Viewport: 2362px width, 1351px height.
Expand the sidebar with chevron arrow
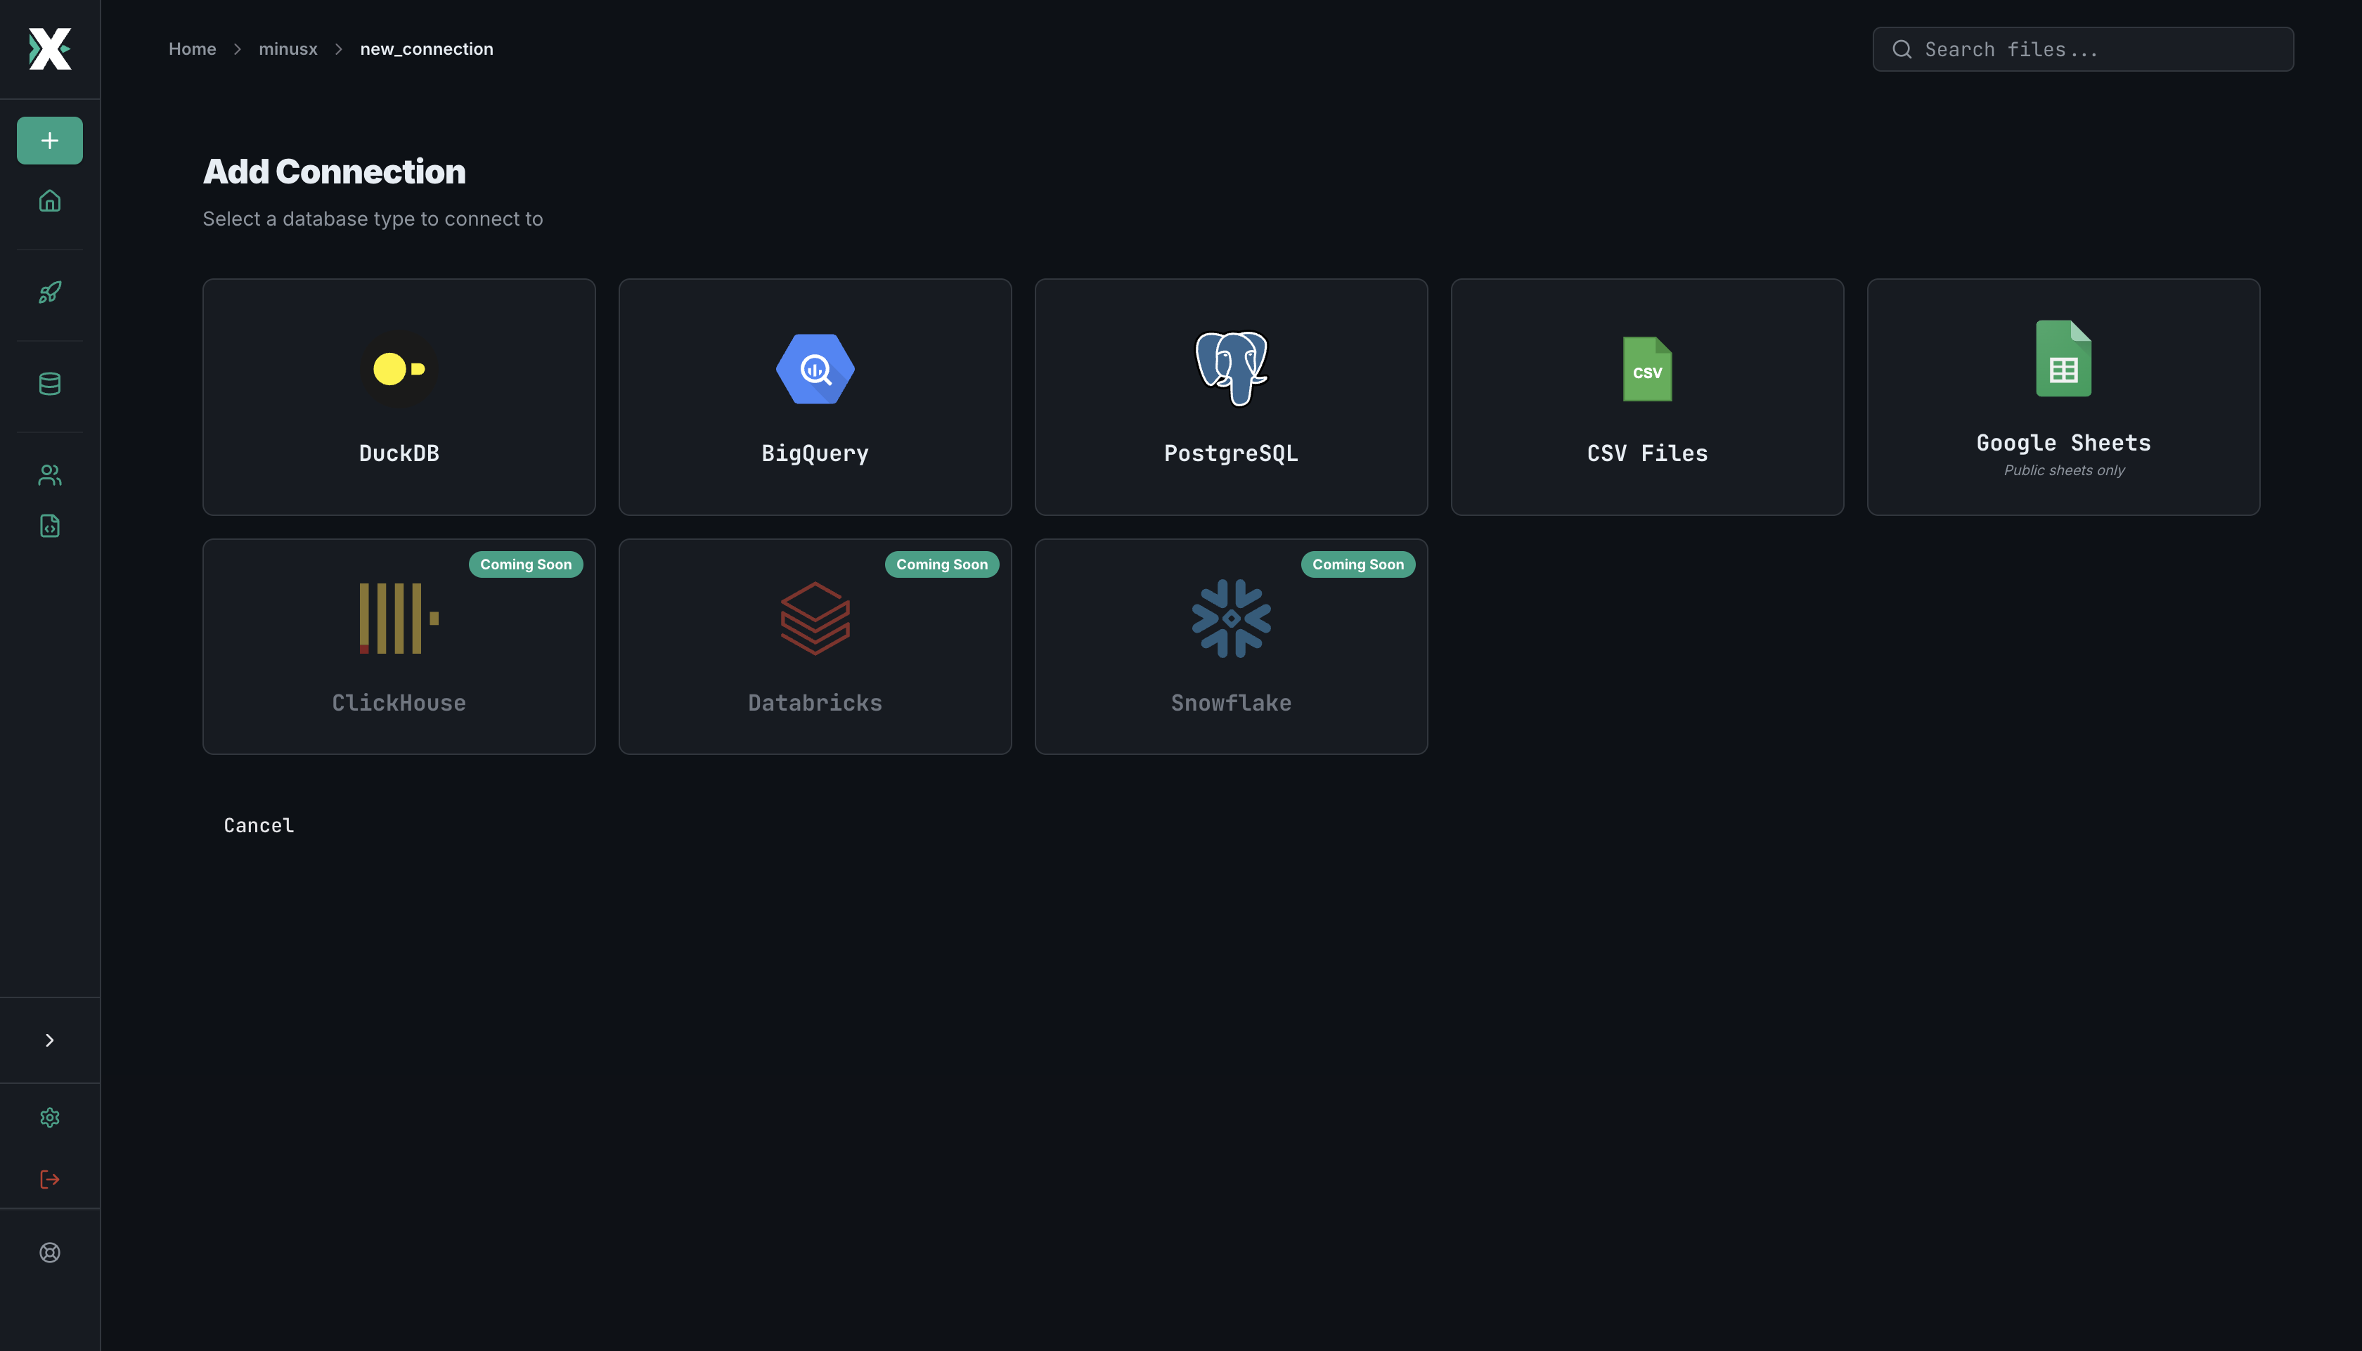pyautogui.click(x=49, y=1040)
